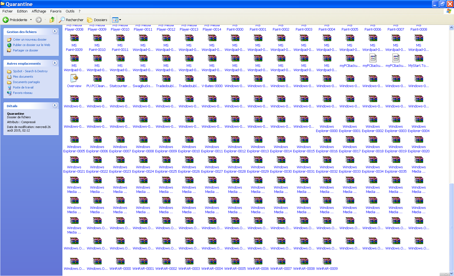Open Mes documents from sidebar

(23, 77)
